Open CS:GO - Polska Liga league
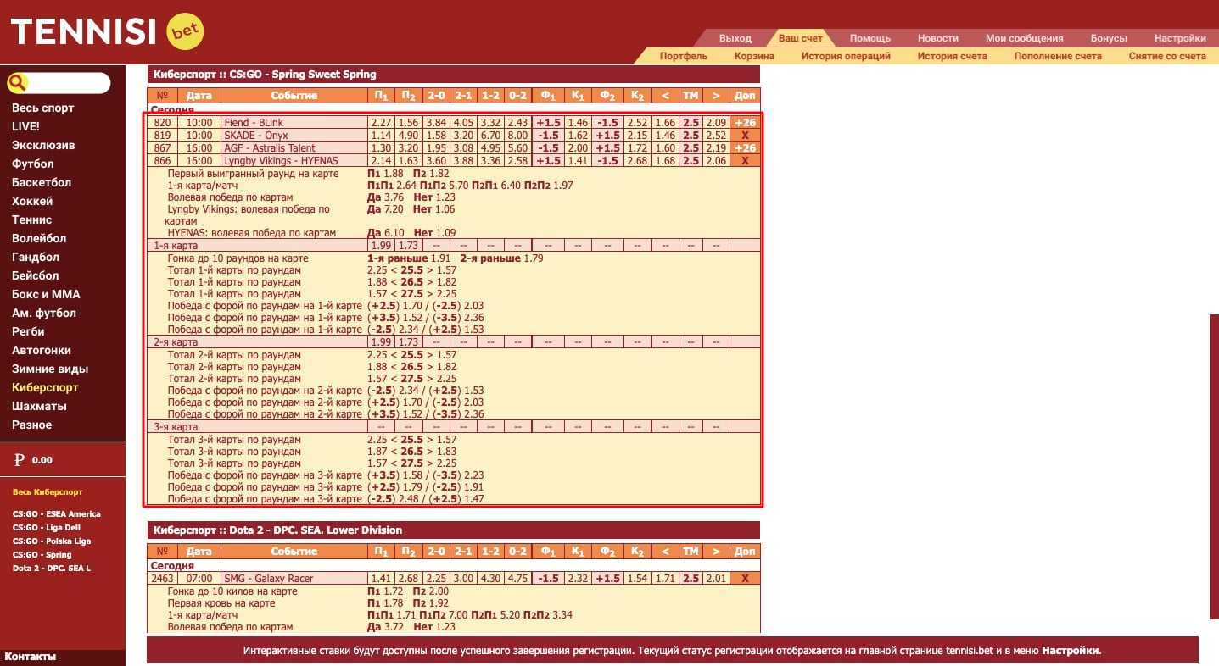The image size is (1219, 666). click(52, 541)
